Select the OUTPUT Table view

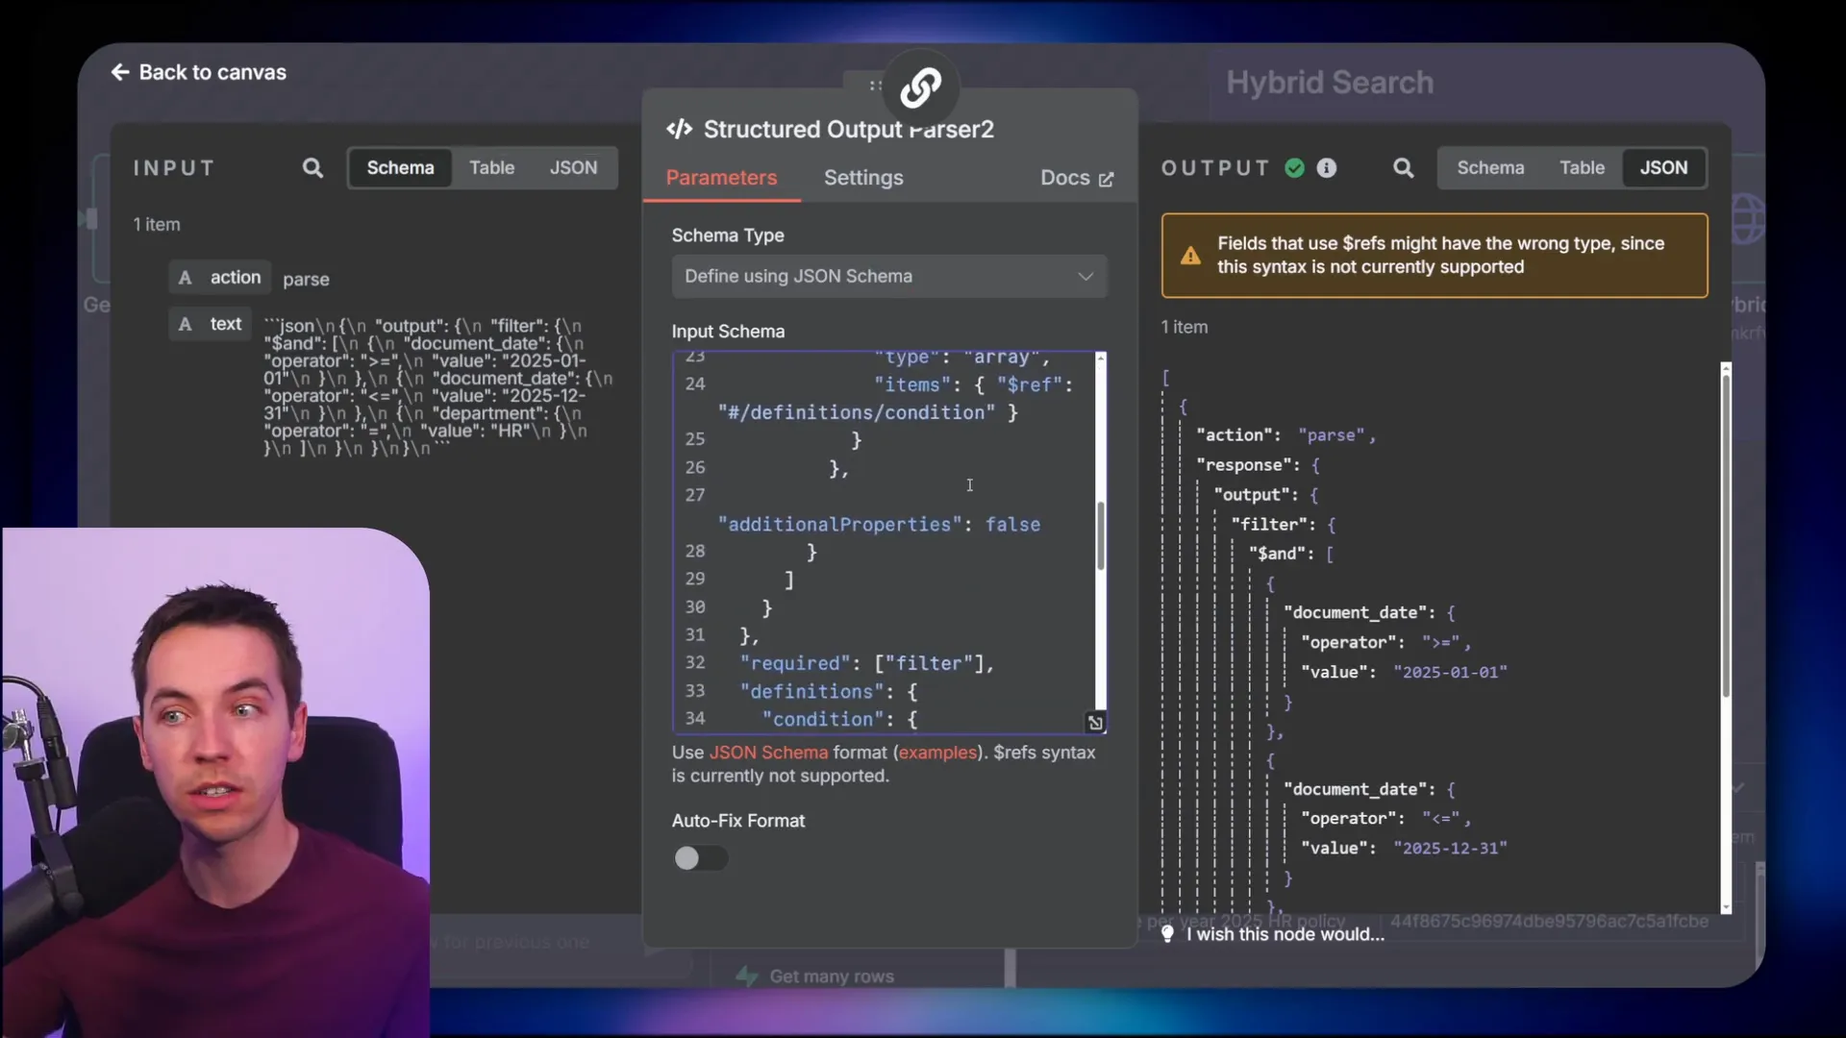coord(1582,168)
